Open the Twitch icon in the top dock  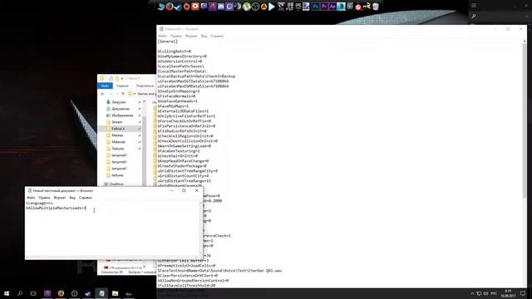click(x=229, y=6)
